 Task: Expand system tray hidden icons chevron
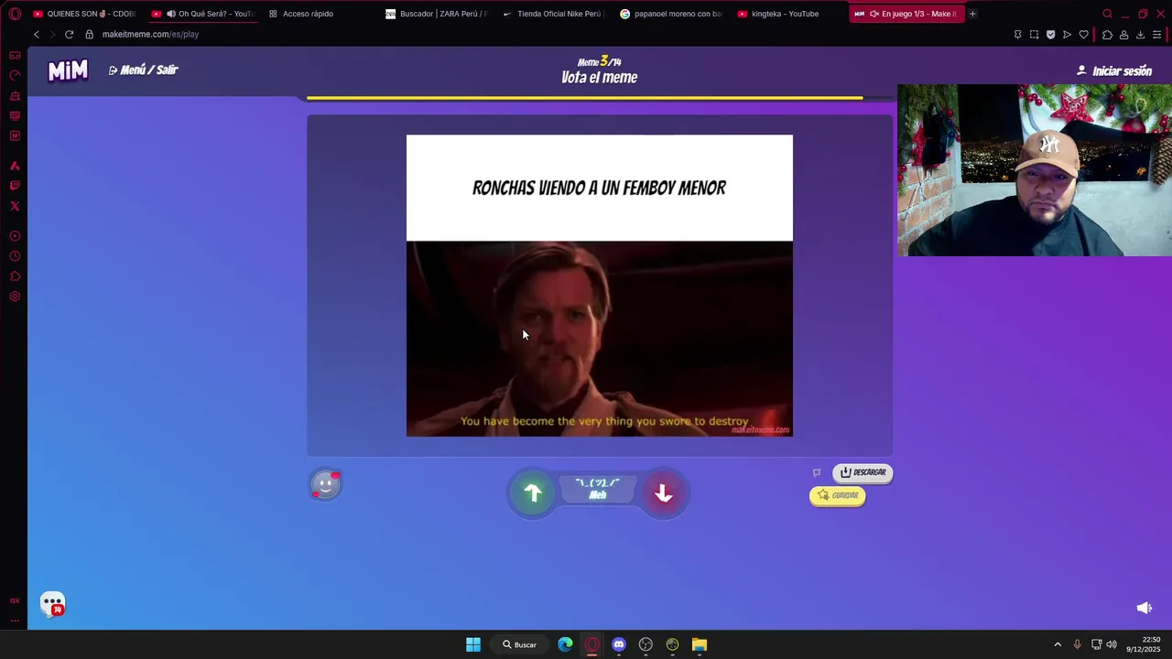(x=1058, y=644)
